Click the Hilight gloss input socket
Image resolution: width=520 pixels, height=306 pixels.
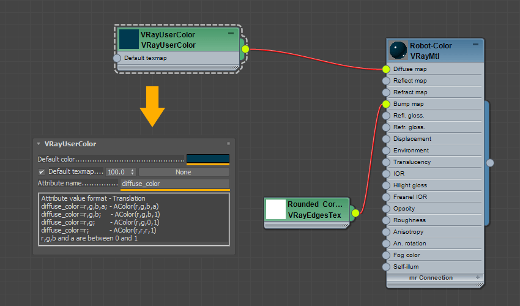[x=386, y=185]
